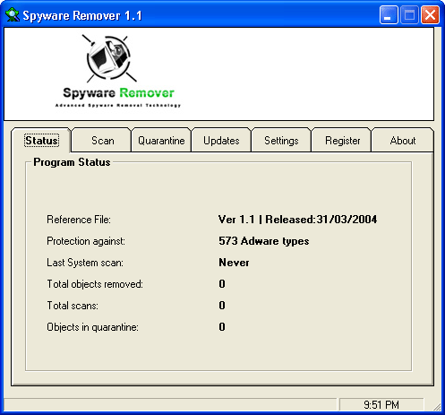The image size is (445, 415).
Task: Click the 'Program Status' group heading
Action: (72, 162)
